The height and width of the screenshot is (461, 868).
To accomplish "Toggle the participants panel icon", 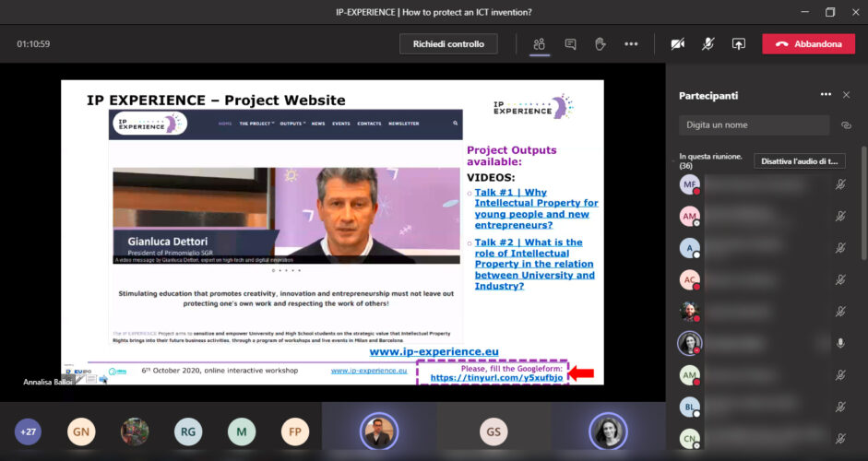I will [540, 44].
